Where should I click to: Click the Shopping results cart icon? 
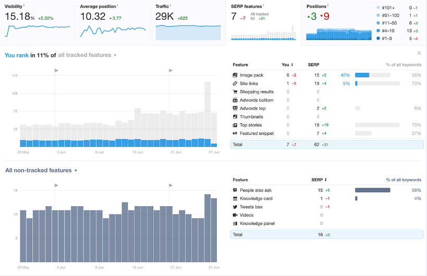(x=235, y=92)
